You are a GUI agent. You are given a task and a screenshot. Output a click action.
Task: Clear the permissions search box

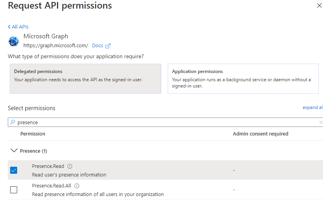tap(321, 122)
